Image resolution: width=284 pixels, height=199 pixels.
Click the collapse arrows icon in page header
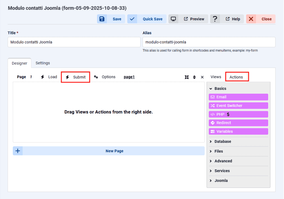(x=187, y=77)
